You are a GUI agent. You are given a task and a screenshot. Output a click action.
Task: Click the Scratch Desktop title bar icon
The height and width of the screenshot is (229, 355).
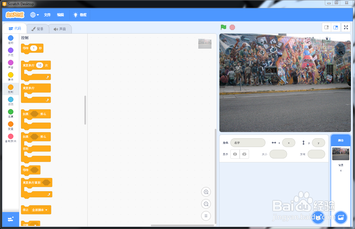[x=4, y=4]
